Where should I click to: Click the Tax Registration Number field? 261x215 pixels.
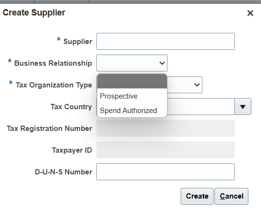[x=166, y=129]
